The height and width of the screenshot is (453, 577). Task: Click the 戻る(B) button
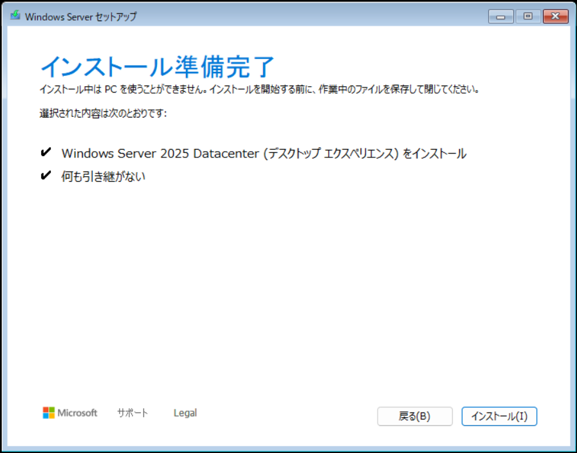[415, 416]
